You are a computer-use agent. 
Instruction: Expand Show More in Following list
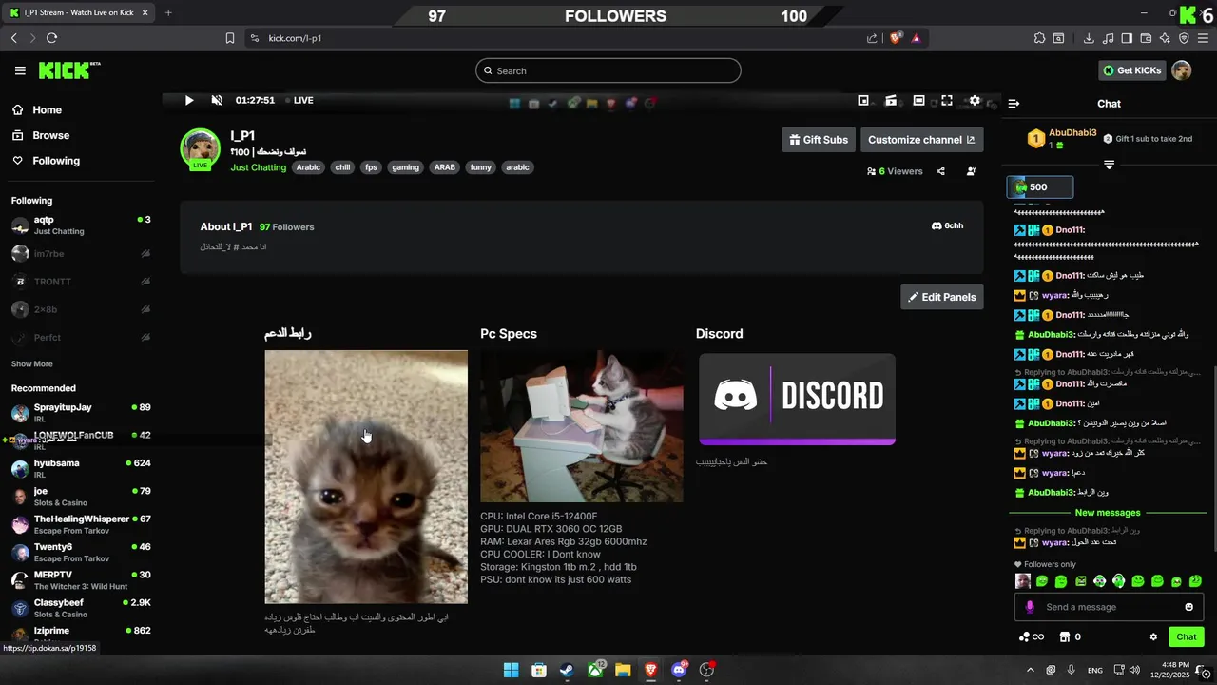31,364
